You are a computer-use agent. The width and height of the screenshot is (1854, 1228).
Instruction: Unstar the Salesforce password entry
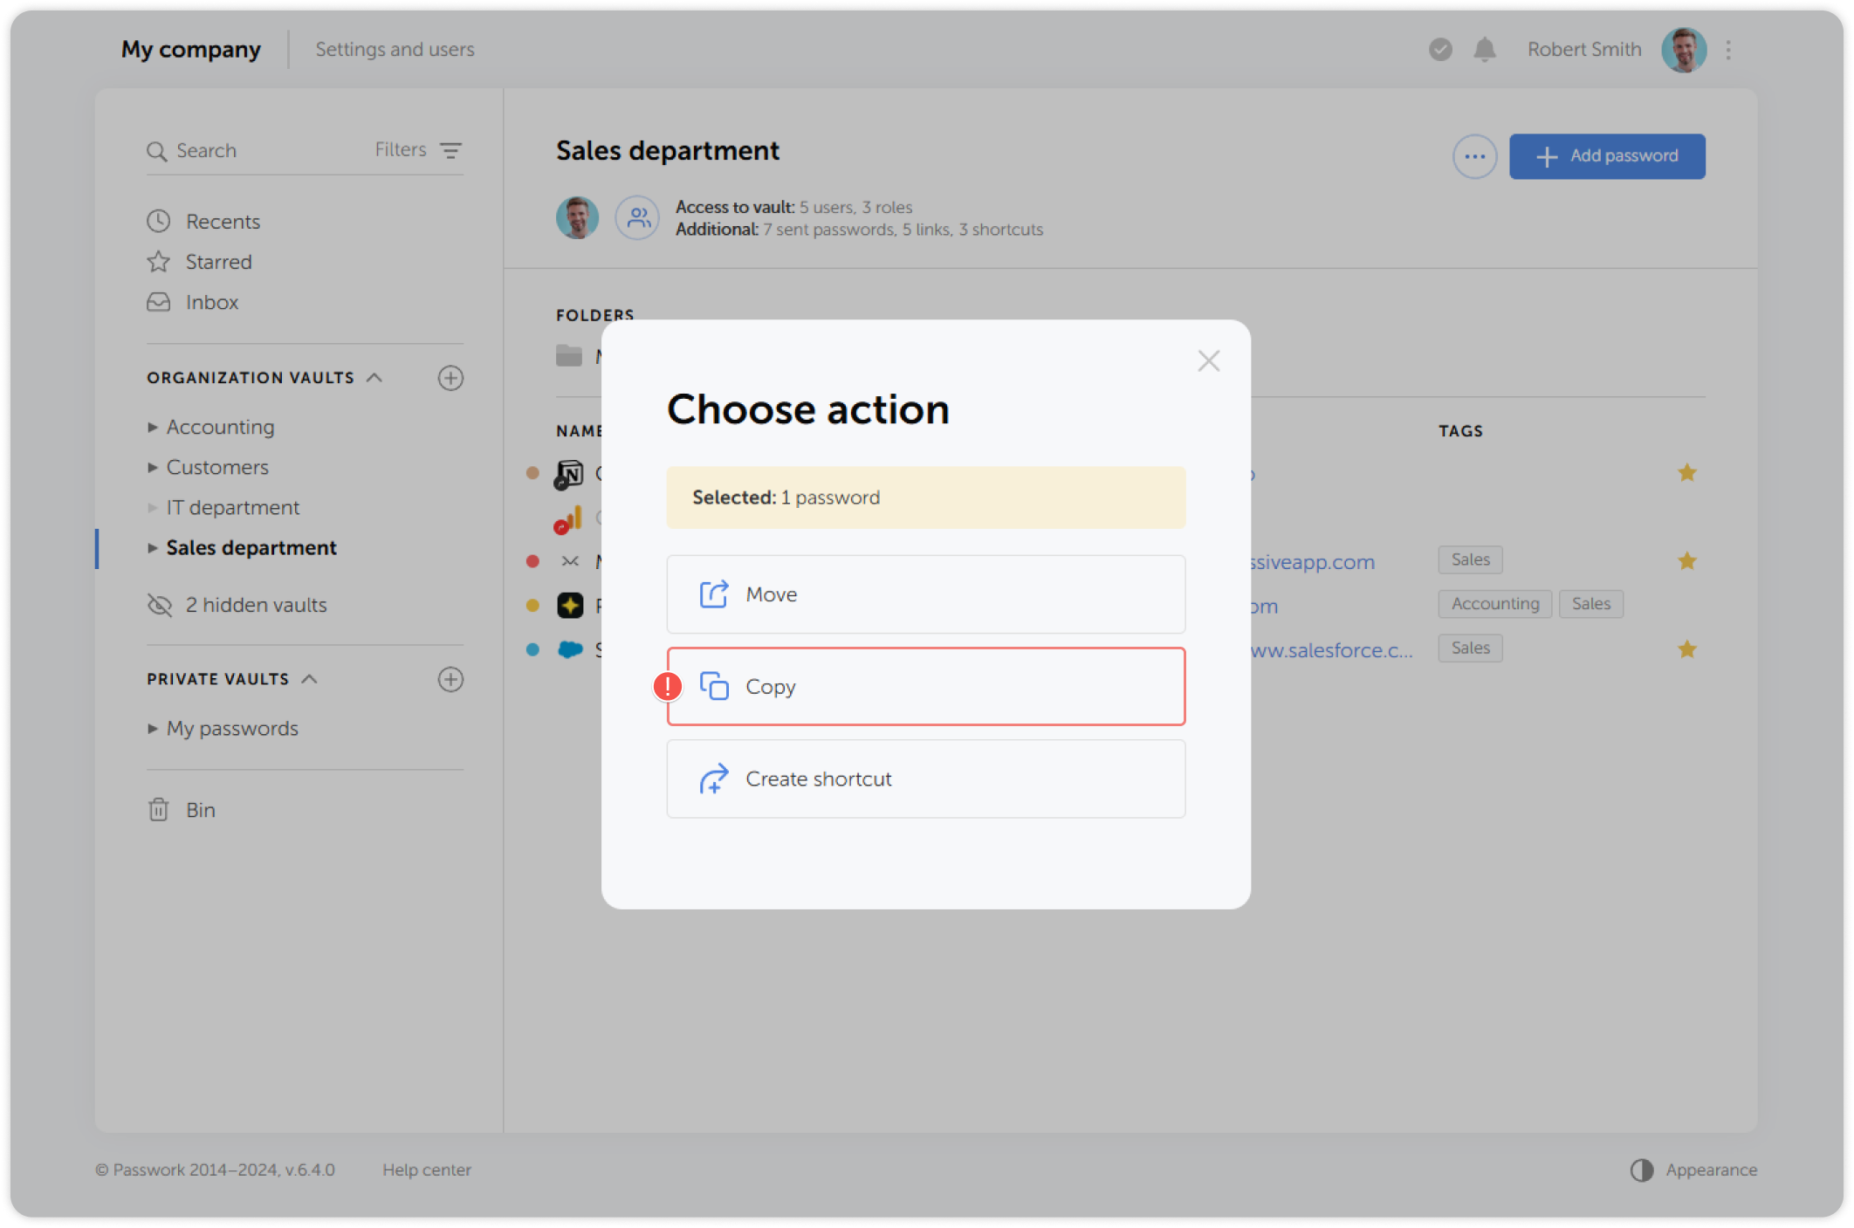[1687, 648]
